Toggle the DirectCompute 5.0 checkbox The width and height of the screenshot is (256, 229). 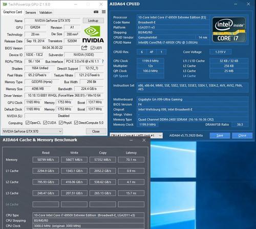click(x=76, y=122)
